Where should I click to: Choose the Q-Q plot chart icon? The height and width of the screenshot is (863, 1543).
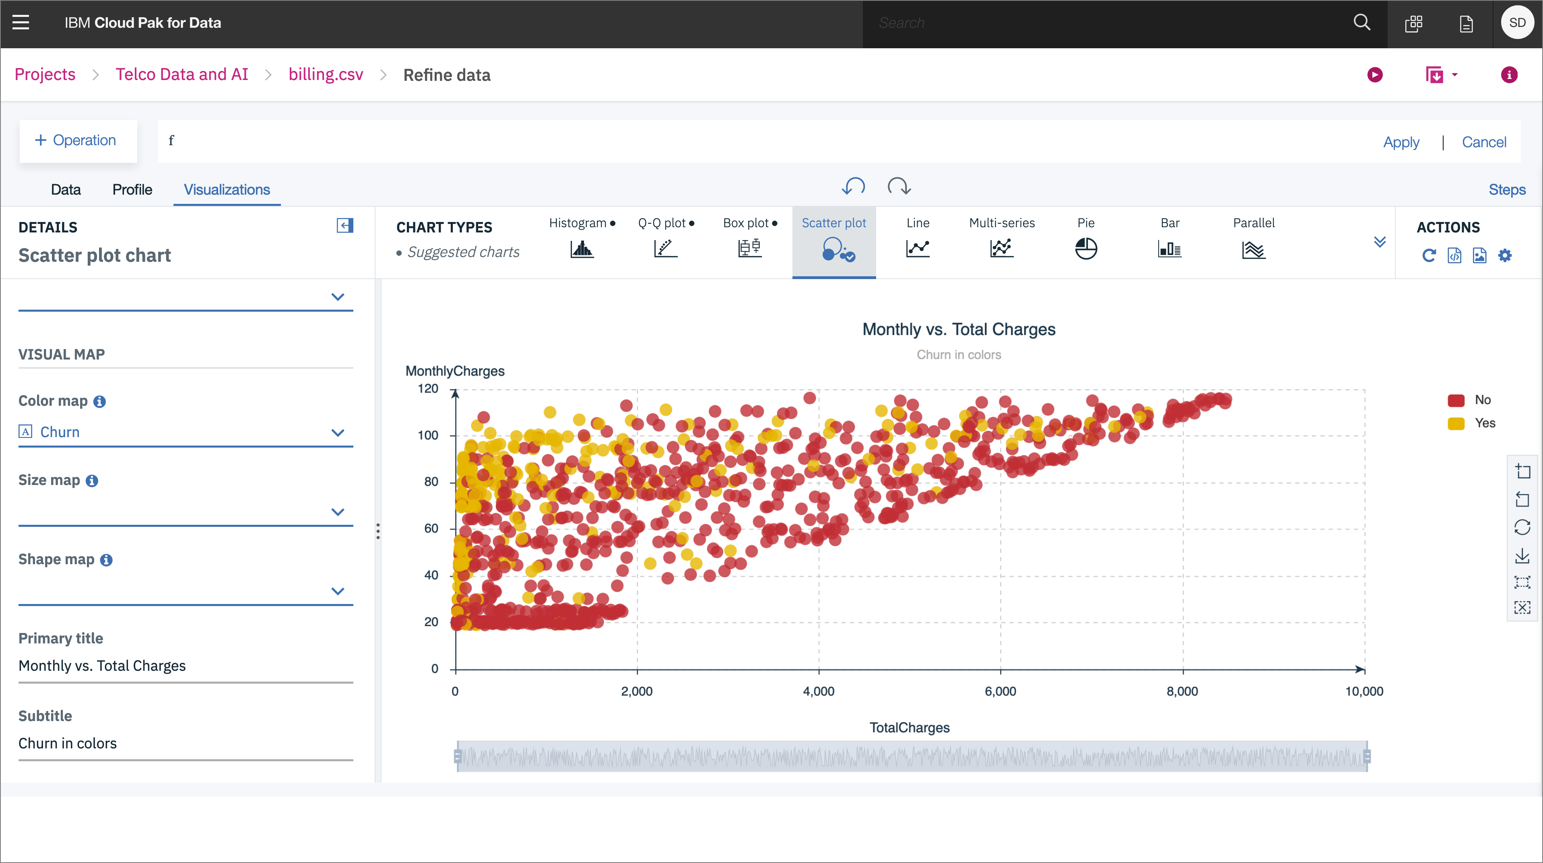coord(666,249)
